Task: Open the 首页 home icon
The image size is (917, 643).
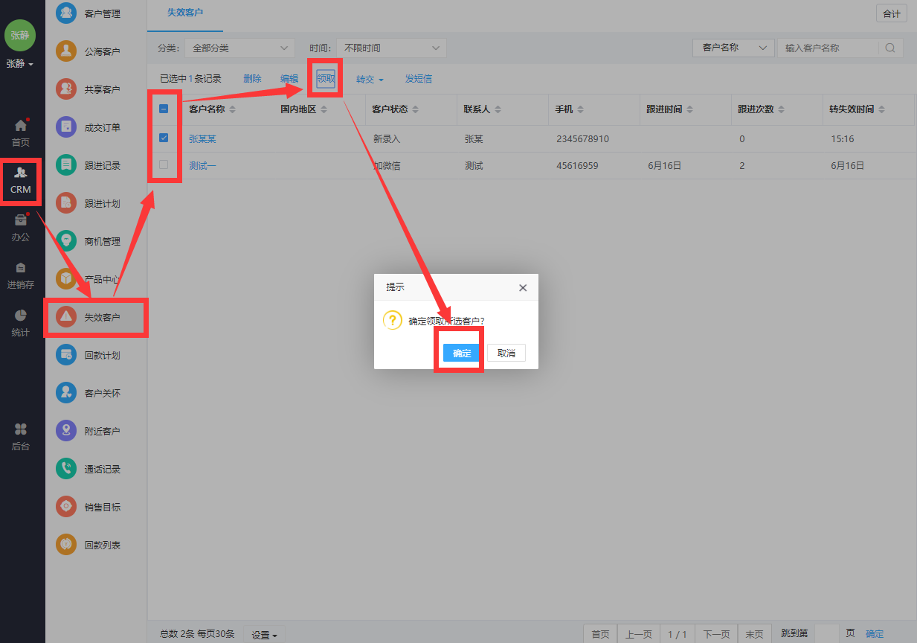Action: [21, 126]
